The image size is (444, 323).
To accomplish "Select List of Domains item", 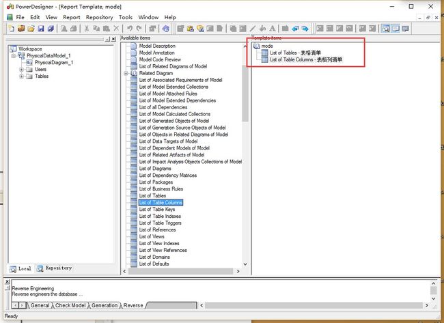I will [x=154, y=257].
